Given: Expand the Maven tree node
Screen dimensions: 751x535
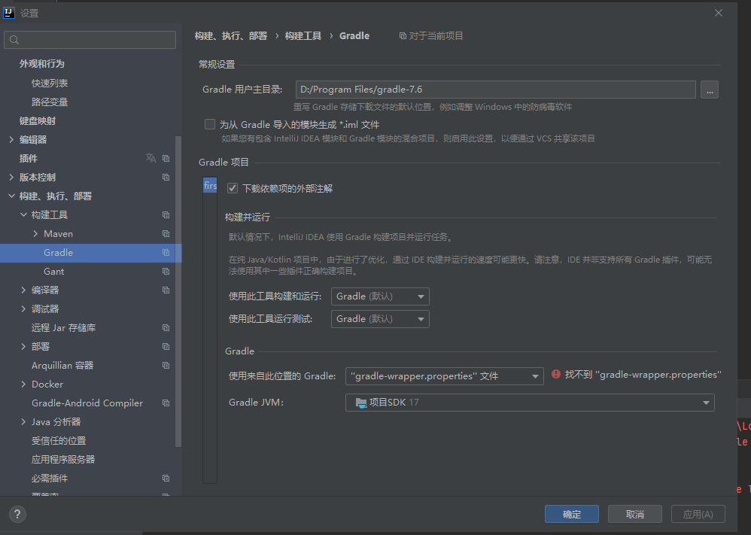Looking at the screenshot, I should pos(35,234).
